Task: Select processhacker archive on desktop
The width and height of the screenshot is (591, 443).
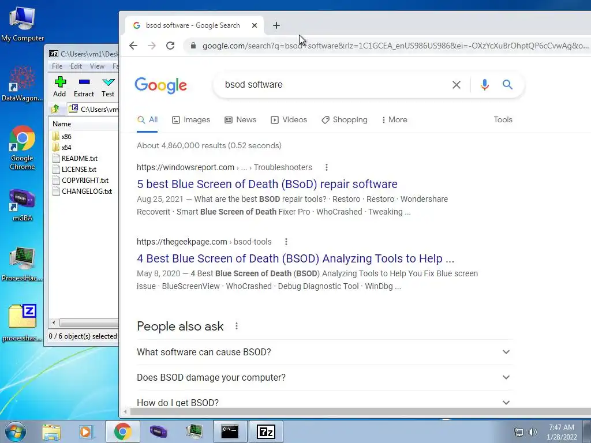Action: [x=23, y=323]
